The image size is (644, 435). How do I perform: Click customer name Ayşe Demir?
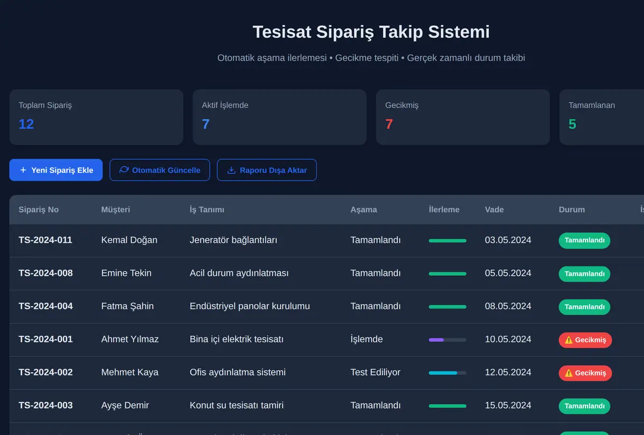tap(125, 405)
